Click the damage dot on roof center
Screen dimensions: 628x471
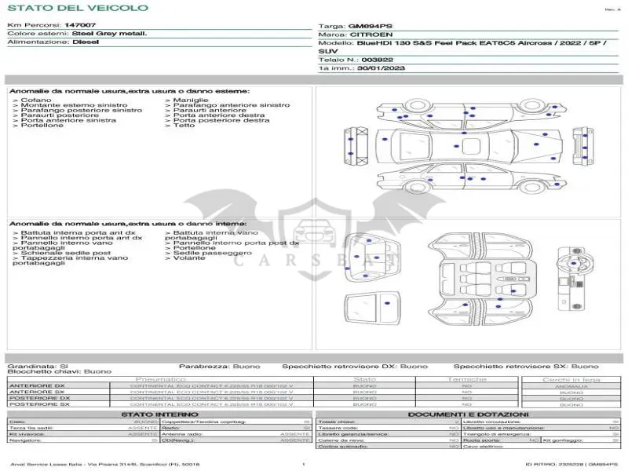456,146
